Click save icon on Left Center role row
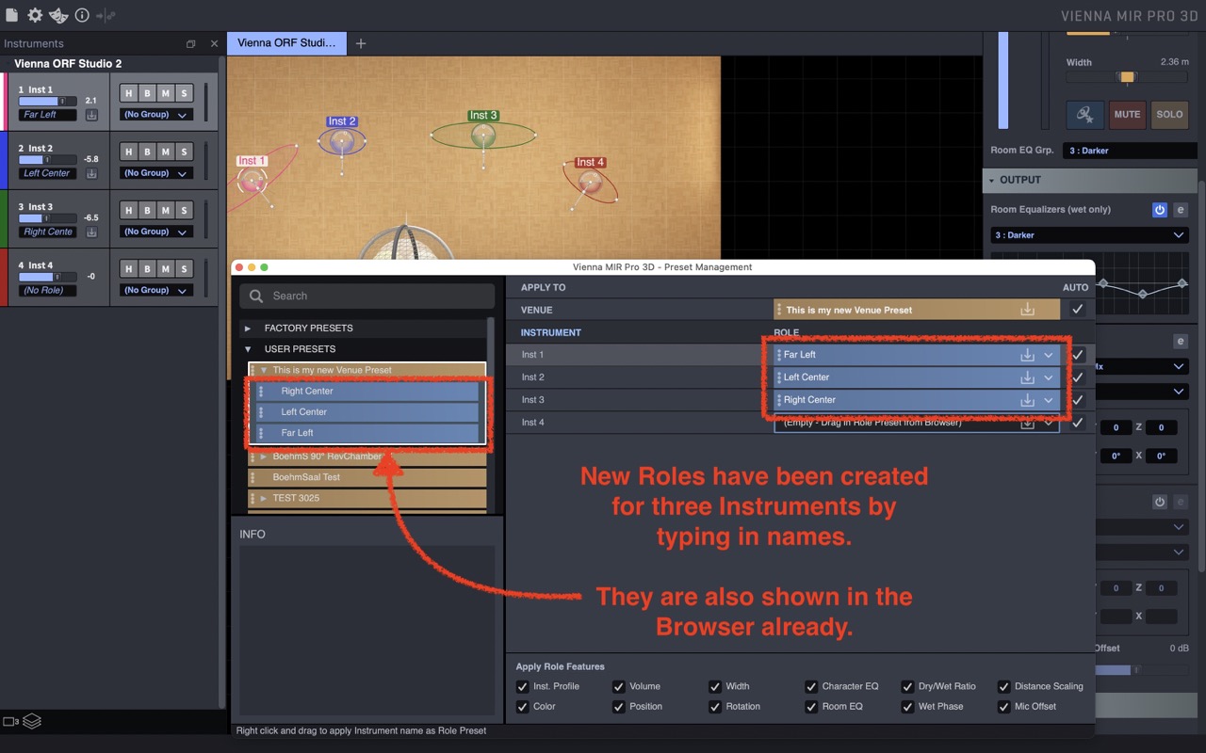This screenshot has width=1206, height=753. pyautogui.click(x=1027, y=377)
